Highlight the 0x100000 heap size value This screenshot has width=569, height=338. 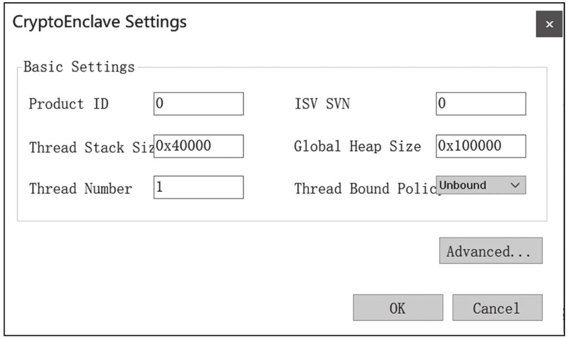pos(481,146)
